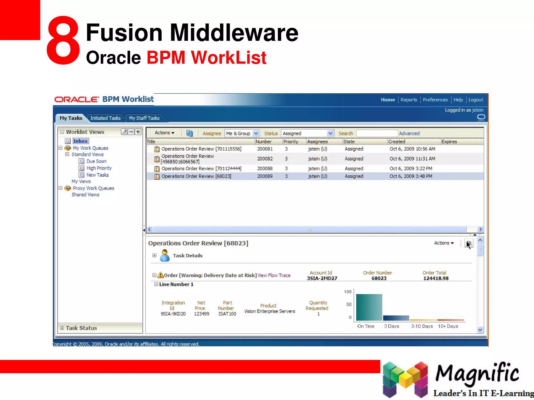Select Inbox in the Worklist Views tree
Image resolution: width=534 pixels, height=400 pixels.
pyautogui.click(x=80, y=141)
